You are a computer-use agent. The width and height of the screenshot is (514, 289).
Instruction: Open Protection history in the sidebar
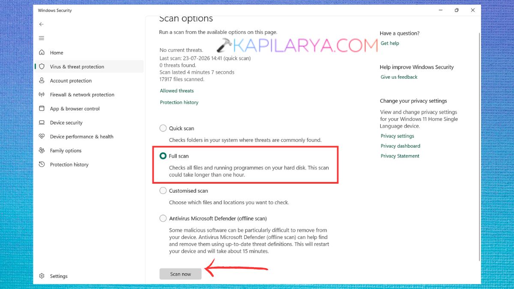click(69, 164)
